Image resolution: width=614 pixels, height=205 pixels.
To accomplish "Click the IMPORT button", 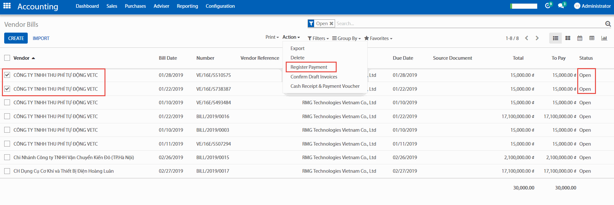I will coord(41,38).
